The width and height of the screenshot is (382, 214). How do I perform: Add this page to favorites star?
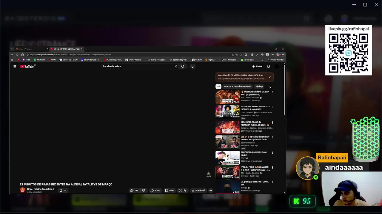click(241, 55)
